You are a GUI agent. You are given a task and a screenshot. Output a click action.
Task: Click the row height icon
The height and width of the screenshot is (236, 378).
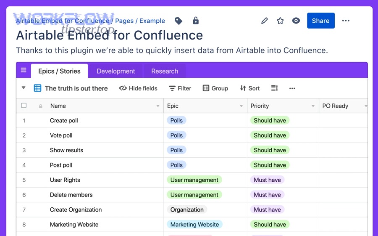pyautogui.click(x=275, y=88)
